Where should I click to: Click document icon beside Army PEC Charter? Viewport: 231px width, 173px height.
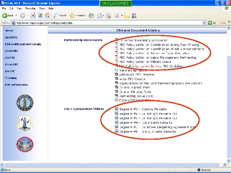[x=116, y=78]
